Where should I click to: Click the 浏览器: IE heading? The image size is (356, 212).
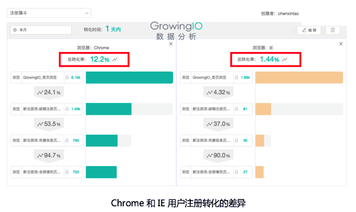(x=263, y=48)
